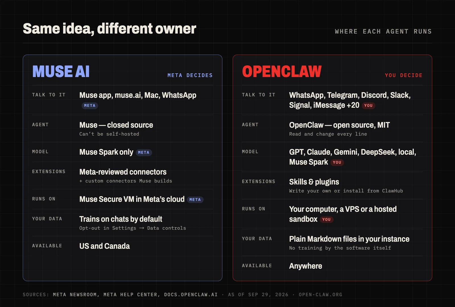Click the OPENCLAW card title
This screenshot has height=307, width=455.
(282, 71)
